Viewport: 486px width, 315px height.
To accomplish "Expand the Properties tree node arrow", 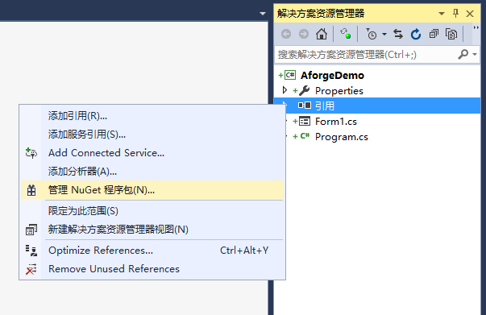I will pyautogui.click(x=285, y=90).
